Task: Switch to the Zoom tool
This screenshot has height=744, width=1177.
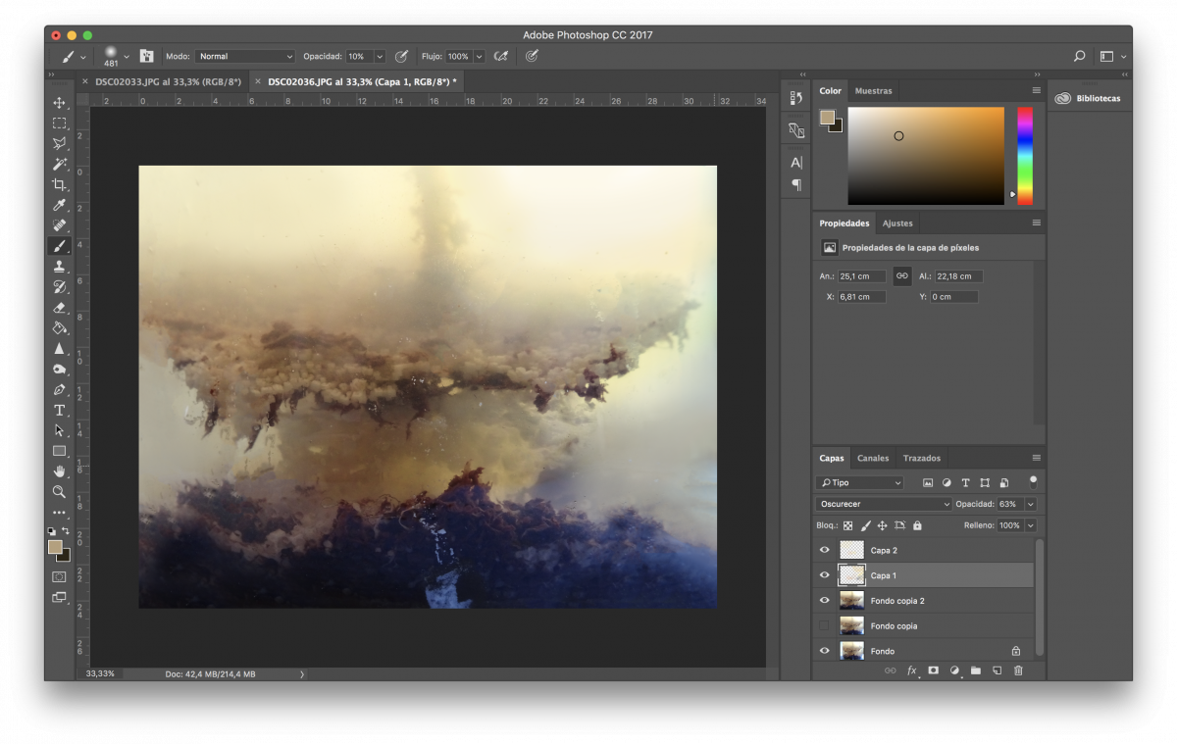Action: point(59,492)
